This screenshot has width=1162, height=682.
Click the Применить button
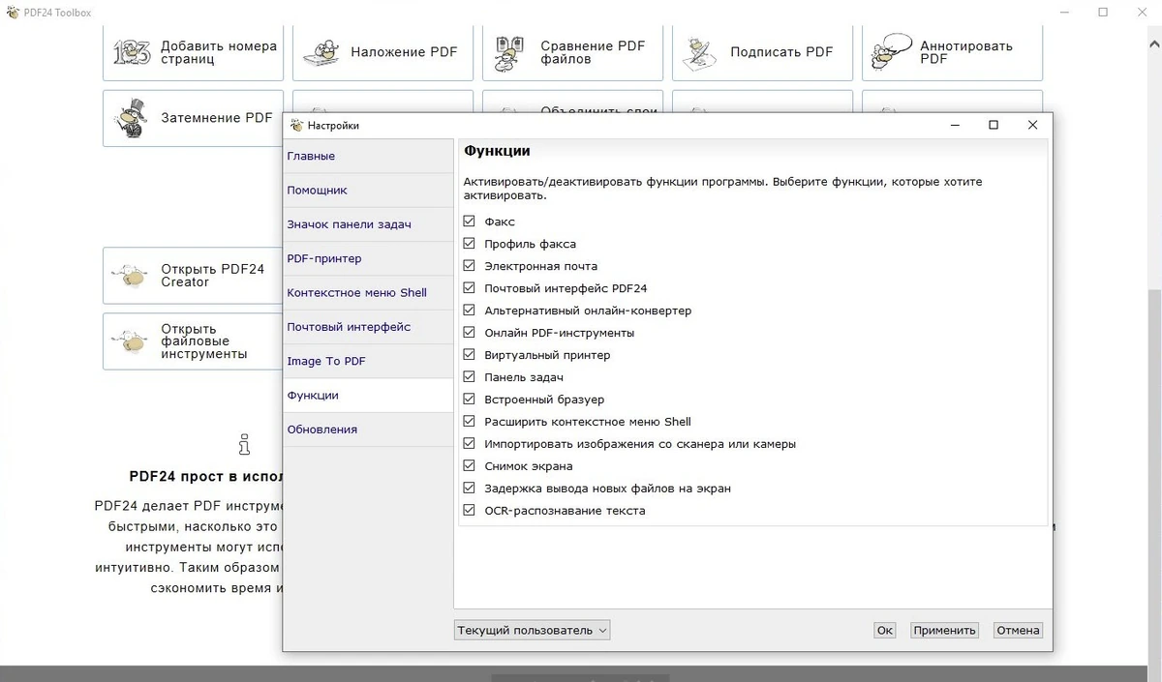click(x=944, y=630)
